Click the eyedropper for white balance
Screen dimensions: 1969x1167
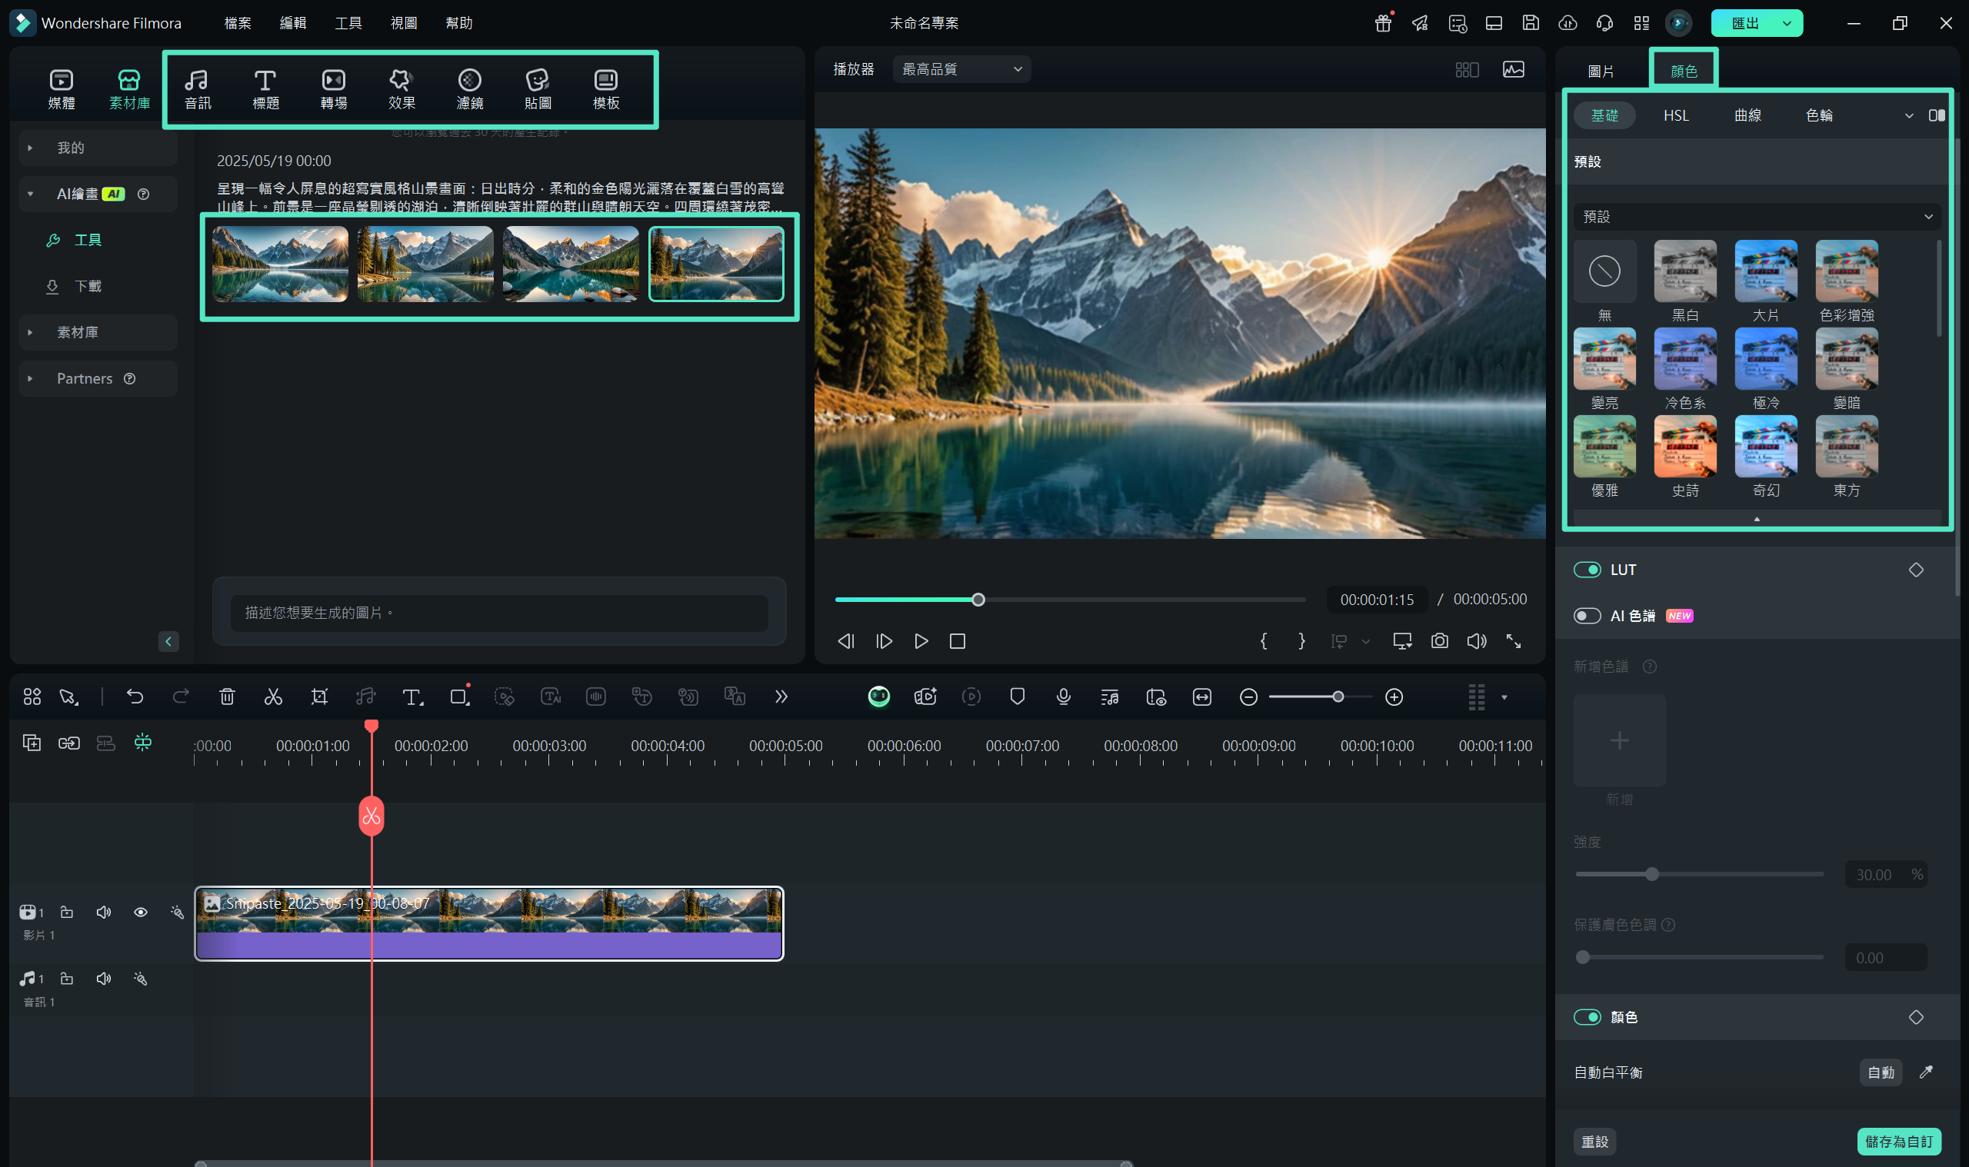point(1925,1071)
